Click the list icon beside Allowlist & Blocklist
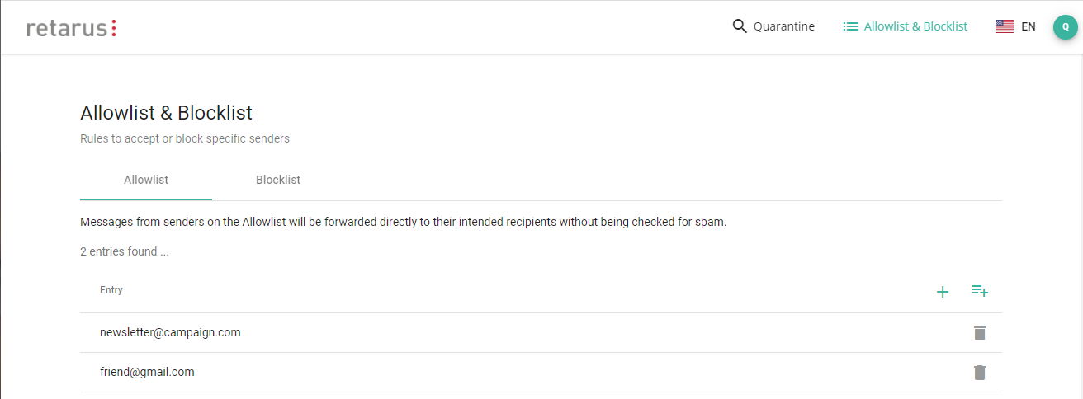Image resolution: width=1083 pixels, height=399 pixels. click(x=850, y=26)
